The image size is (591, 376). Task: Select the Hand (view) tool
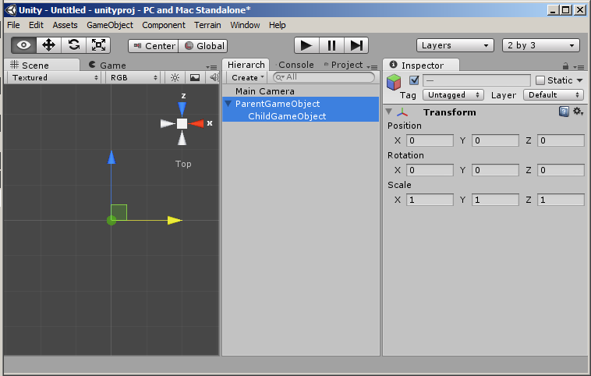pyautogui.click(x=23, y=45)
